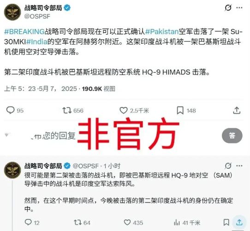Image resolution: width=250 pixels, height=231 pixels.
Task: Open the #India hashtag link
Action: [37, 41]
